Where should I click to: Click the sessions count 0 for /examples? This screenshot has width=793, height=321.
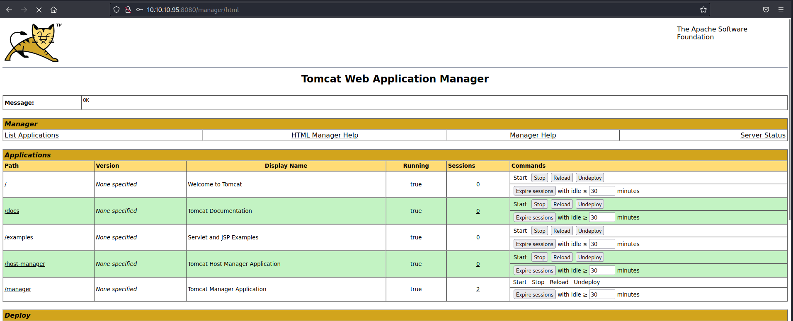click(478, 237)
